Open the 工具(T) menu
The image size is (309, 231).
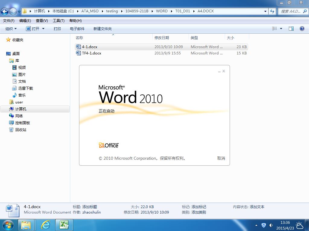(x=59, y=21)
